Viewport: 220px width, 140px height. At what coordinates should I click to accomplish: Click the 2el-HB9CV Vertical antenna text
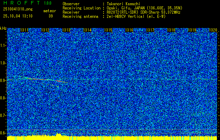tap(136, 16)
